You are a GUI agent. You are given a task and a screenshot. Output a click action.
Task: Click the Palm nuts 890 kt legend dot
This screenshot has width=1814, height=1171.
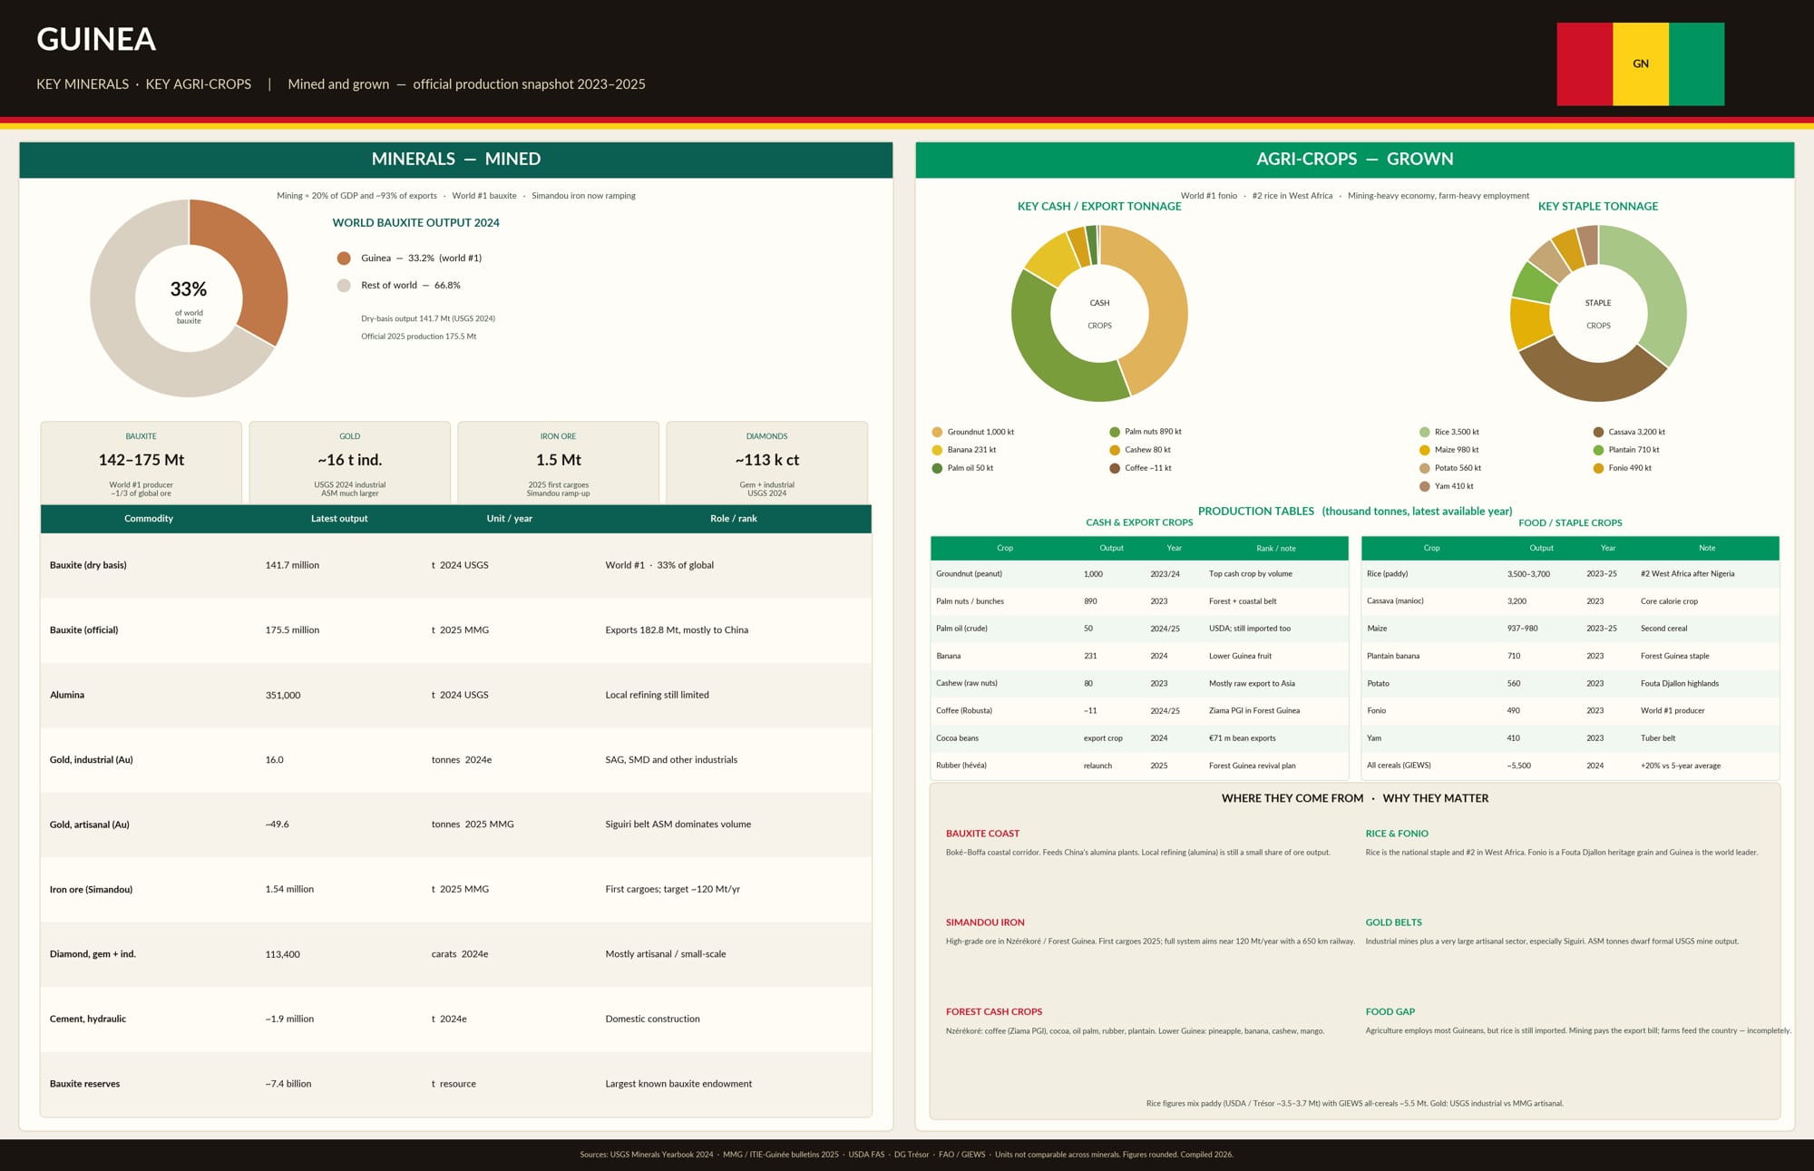pos(1115,433)
